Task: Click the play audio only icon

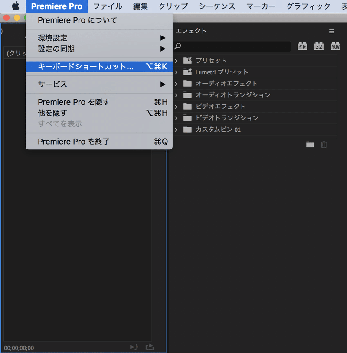Action: [x=134, y=347]
